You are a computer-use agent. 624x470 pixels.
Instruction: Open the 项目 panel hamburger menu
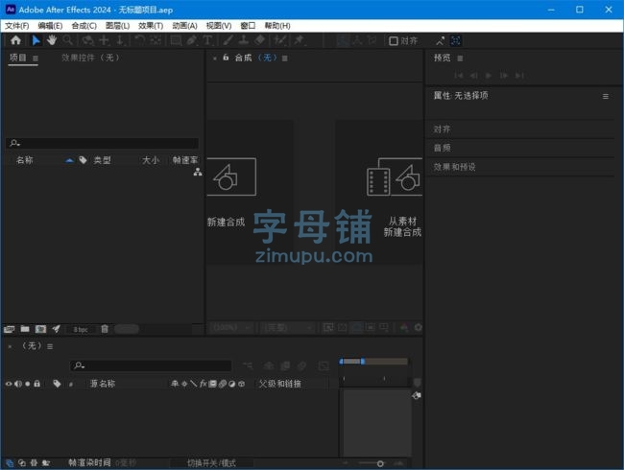pos(36,59)
